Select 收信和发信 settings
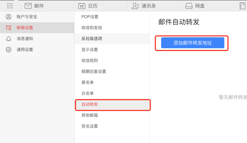The width and height of the screenshot is (247, 143). (112, 28)
